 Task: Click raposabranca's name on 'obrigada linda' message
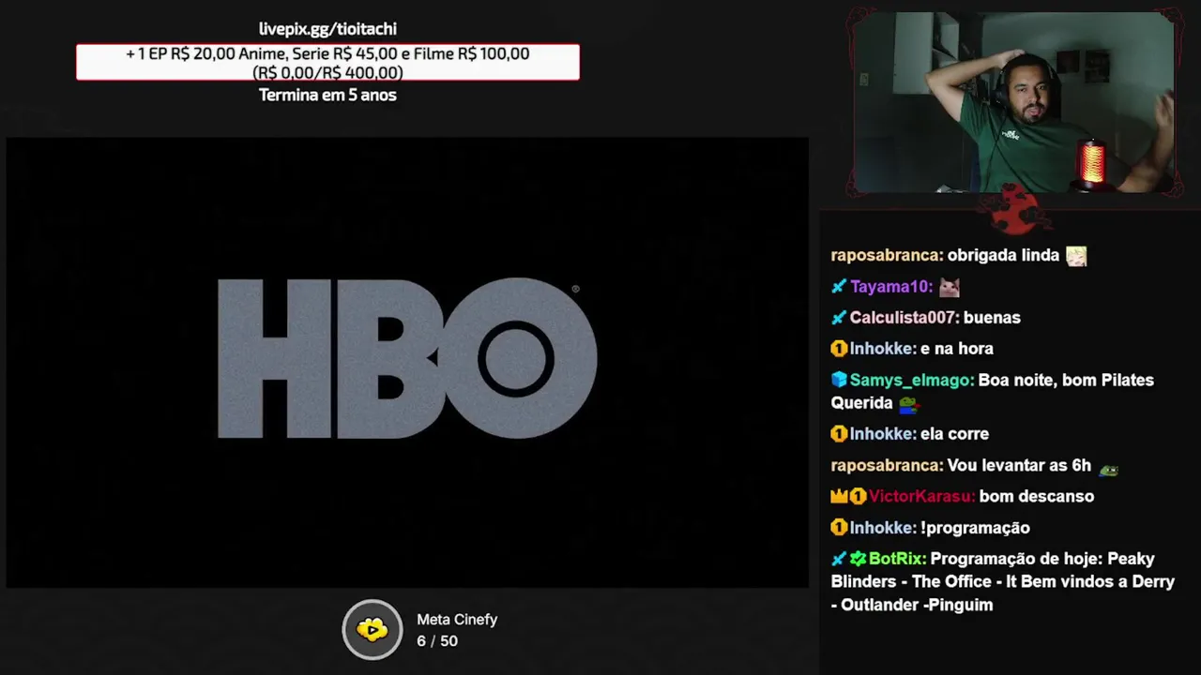(887, 255)
